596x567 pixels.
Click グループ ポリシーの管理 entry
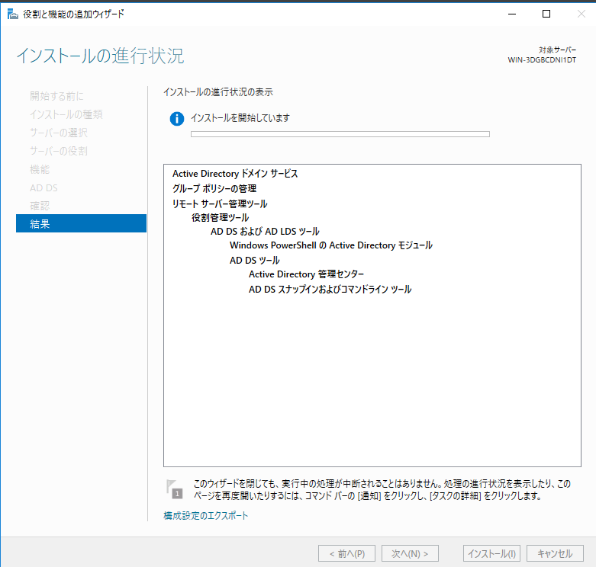[x=214, y=189]
